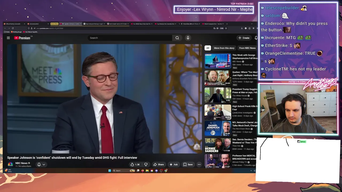
Task: Select the All filter chip
Action: pyautogui.click(x=208, y=48)
